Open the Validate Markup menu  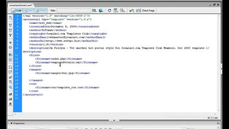[x=132, y=10]
